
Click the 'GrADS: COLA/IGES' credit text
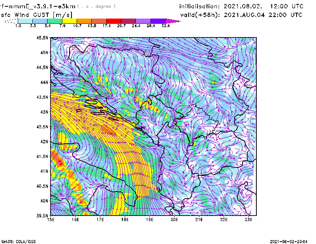19,242
